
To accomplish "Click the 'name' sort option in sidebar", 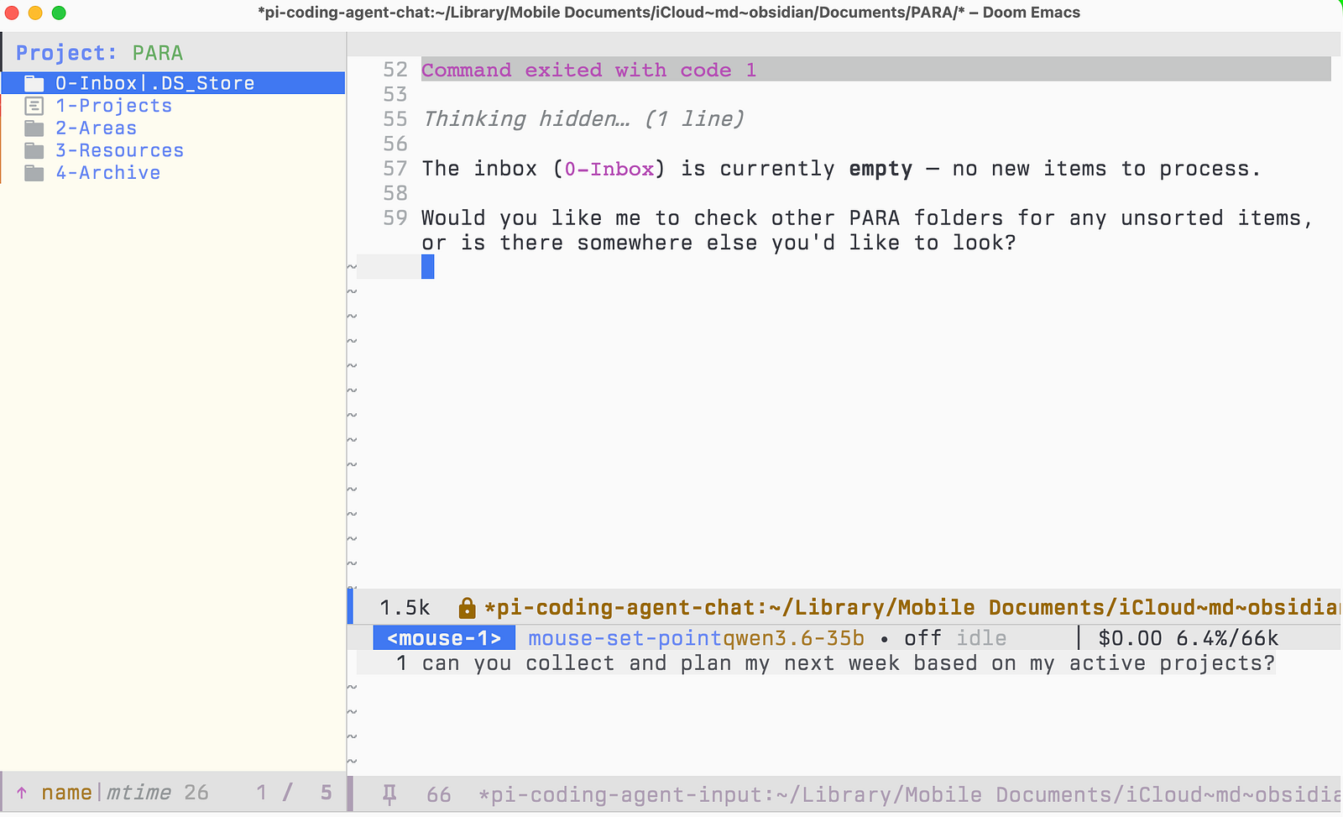I will (x=66, y=793).
